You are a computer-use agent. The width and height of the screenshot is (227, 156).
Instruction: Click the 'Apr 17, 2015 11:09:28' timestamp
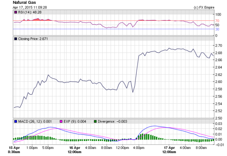(30, 7)
